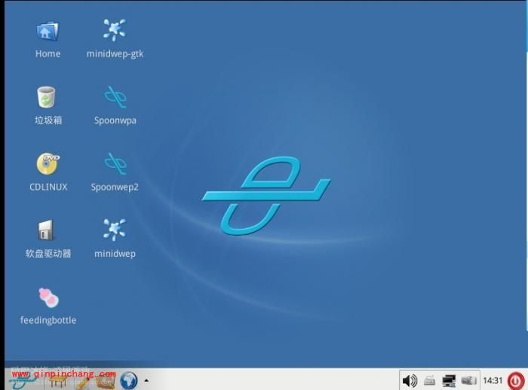528x390 pixels.
Task: Open the Home folder icon
Action: pyautogui.click(x=48, y=32)
